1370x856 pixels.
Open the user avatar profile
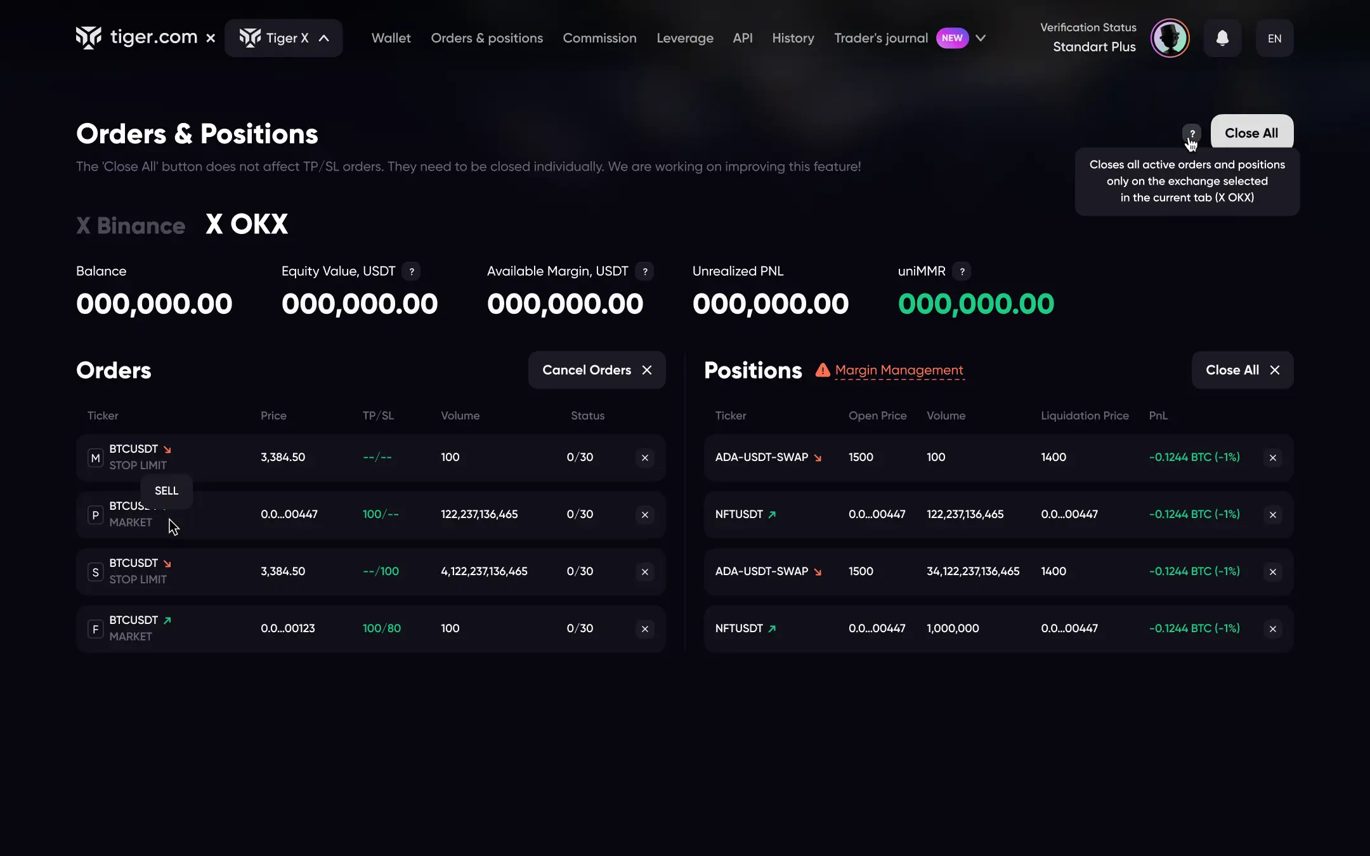pyautogui.click(x=1170, y=38)
